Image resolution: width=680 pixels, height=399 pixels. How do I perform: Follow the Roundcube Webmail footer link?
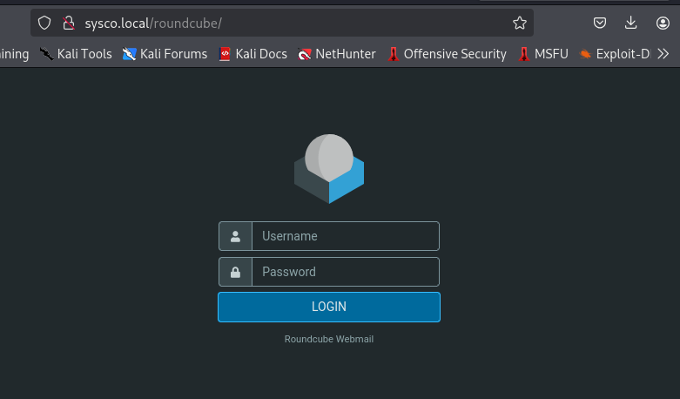coord(328,339)
